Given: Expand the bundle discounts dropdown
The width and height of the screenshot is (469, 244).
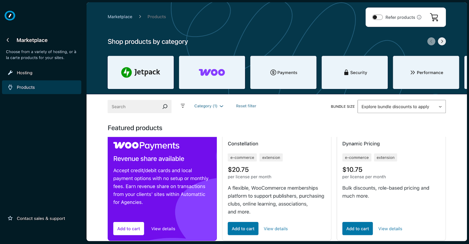Looking at the screenshot, I should [401, 106].
